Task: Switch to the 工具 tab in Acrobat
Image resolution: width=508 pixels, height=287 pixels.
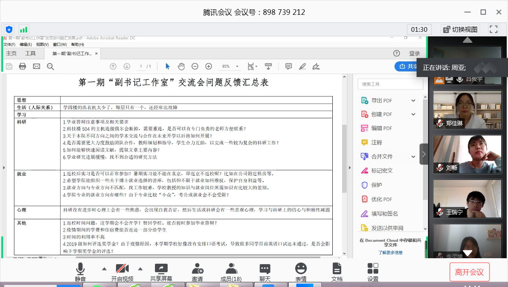Action: coord(30,54)
